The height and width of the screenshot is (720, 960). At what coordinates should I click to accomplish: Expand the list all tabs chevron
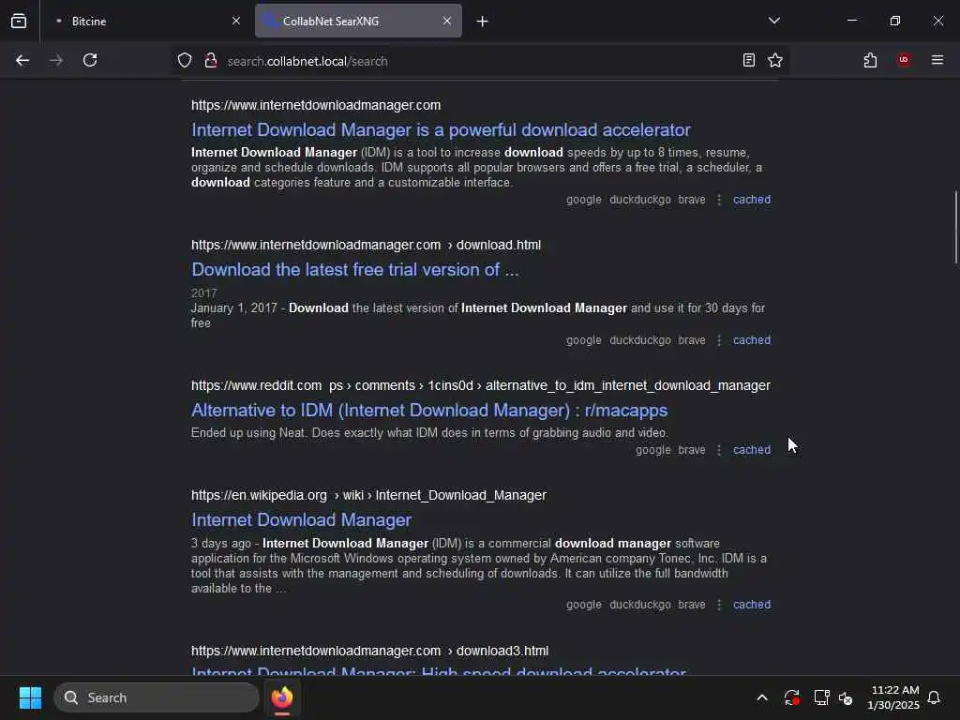[774, 21]
